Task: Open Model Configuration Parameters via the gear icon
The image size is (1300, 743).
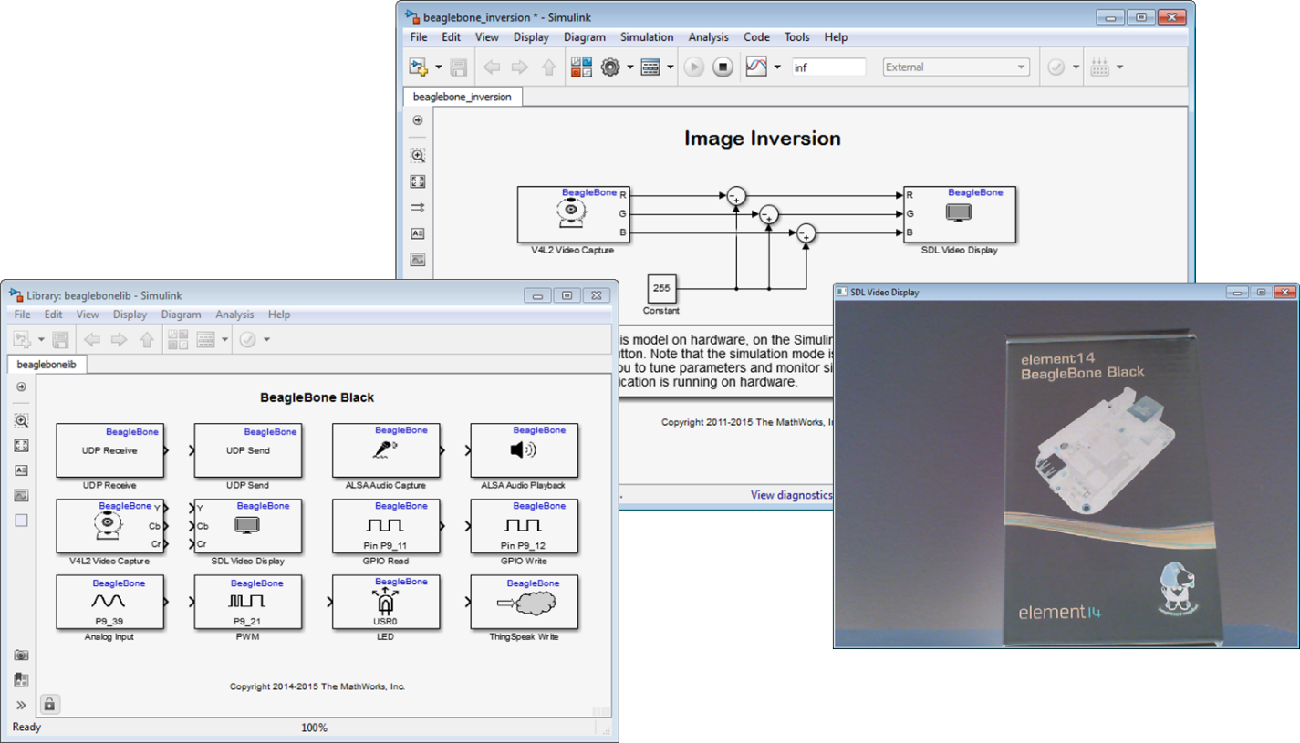Action: pyautogui.click(x=609, y=67)
